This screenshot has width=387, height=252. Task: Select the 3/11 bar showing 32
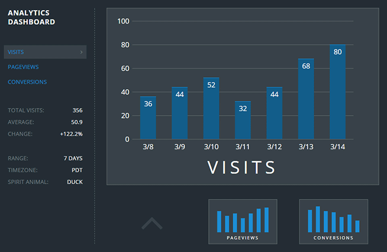coord(243,120)
